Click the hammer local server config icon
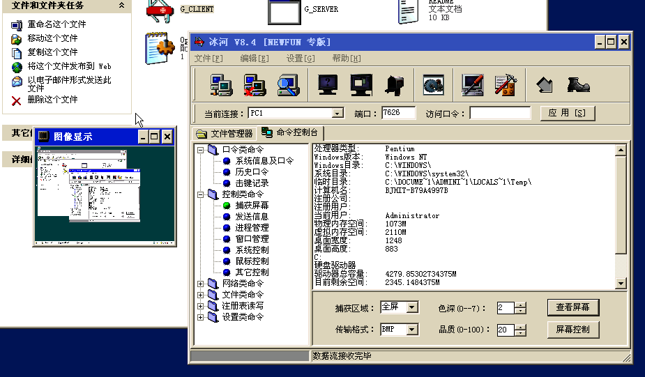The image size is (645, 377). (x=506, y=85)
